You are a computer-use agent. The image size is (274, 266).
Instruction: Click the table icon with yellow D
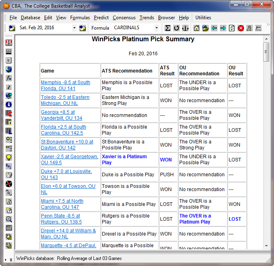9,122
